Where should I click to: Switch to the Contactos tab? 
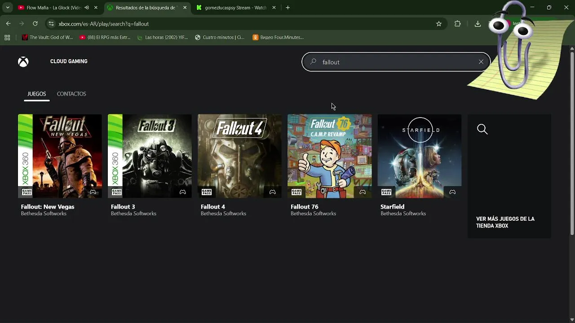(71, 94)
